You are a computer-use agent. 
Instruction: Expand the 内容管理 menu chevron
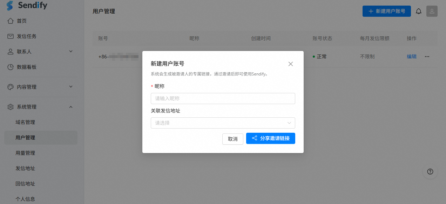coord(71,87)
